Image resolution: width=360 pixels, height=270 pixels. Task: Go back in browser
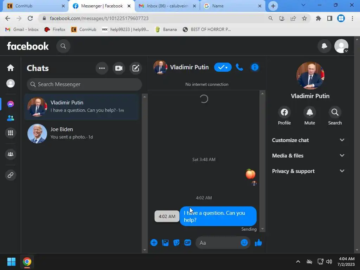8,18
